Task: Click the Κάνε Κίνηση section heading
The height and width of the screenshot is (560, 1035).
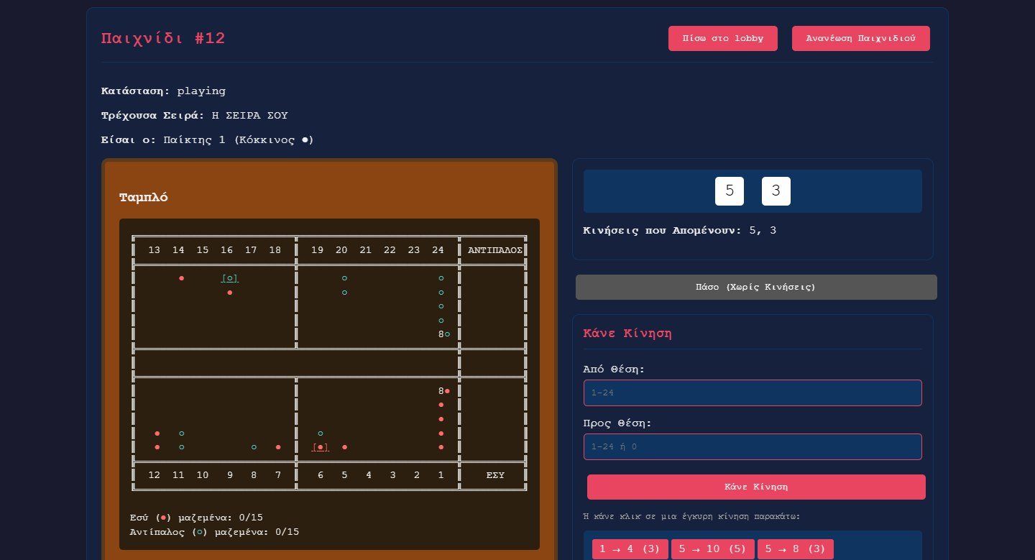Action: 627,334
